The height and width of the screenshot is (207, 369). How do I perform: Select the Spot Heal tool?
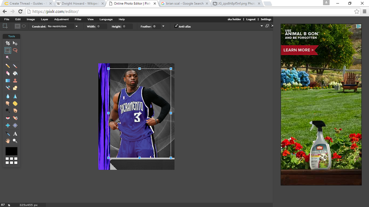pyautogui.click(x=15, y=118)
